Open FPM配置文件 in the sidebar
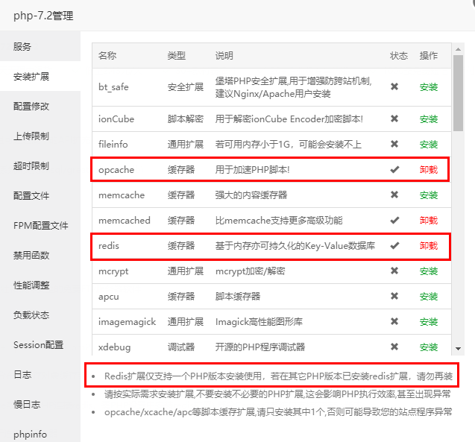This screenshot has height=442, width=475. tap(40, 226)
